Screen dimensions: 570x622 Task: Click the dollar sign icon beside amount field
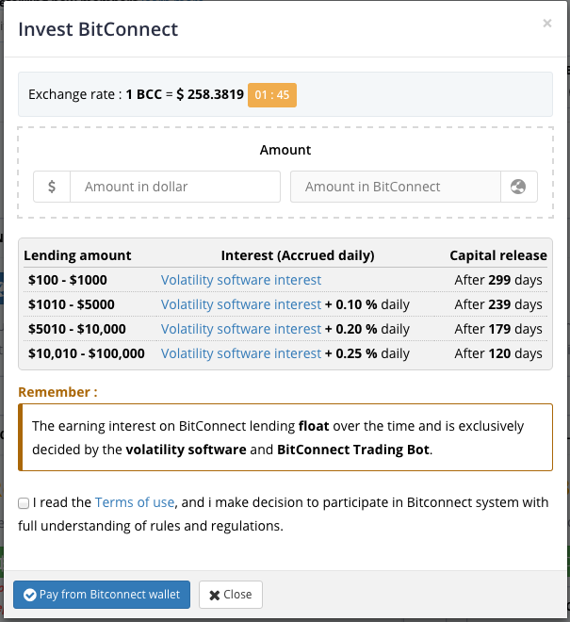coord(52,187)
